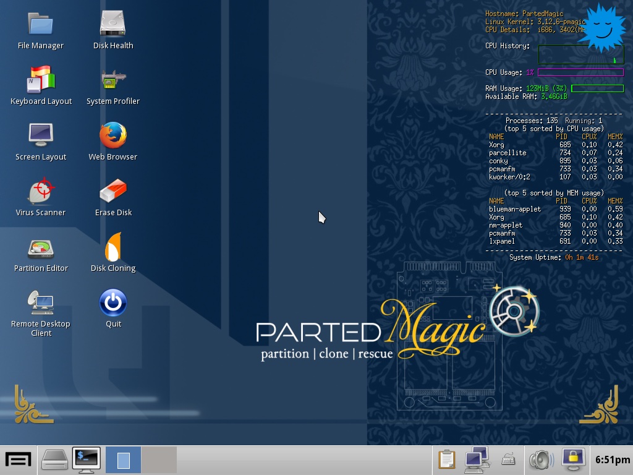Viewport: 633px width, 475px height.
Task: Click the "Hostname: PartedMagic" line
Action: pos(524,14)
